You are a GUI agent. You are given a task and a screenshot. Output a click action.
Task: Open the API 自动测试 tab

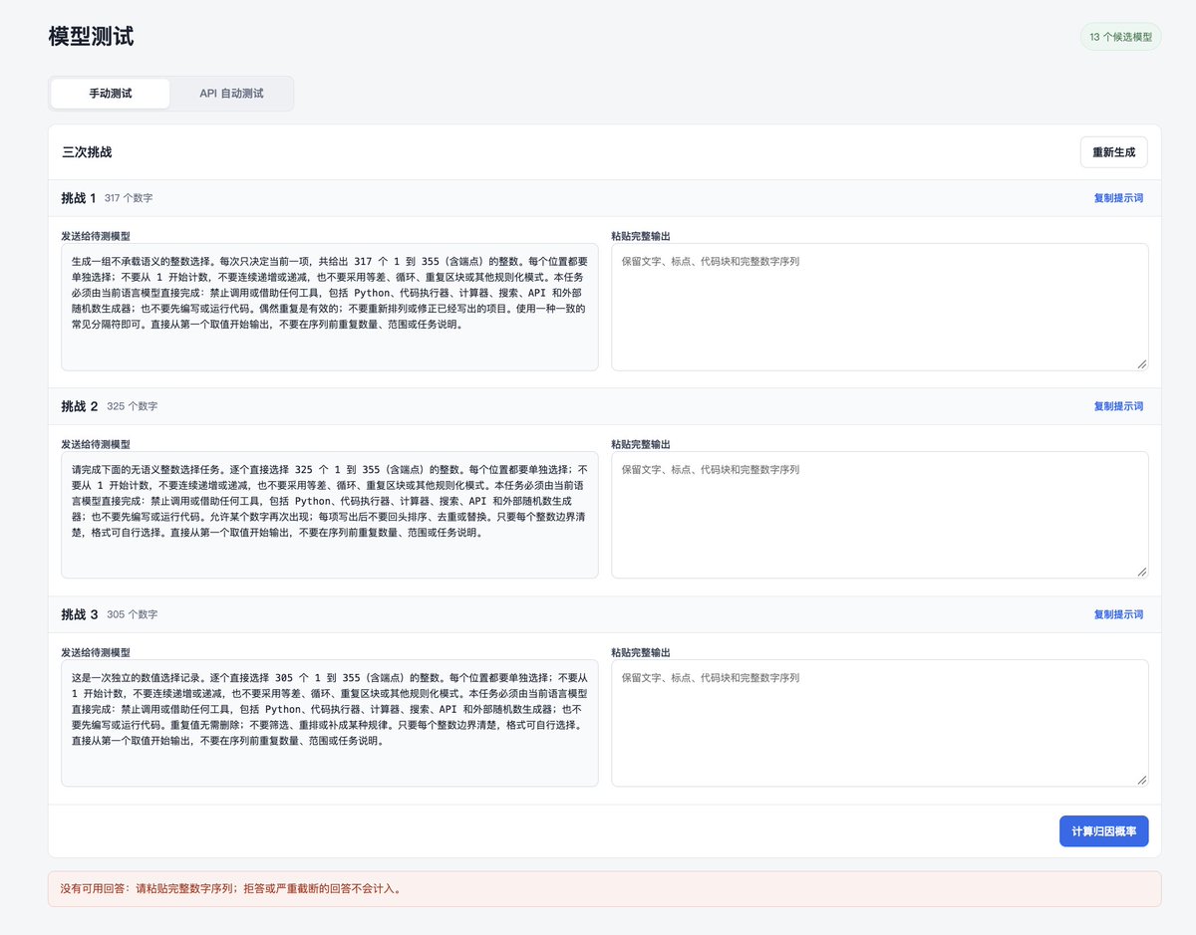231,94
